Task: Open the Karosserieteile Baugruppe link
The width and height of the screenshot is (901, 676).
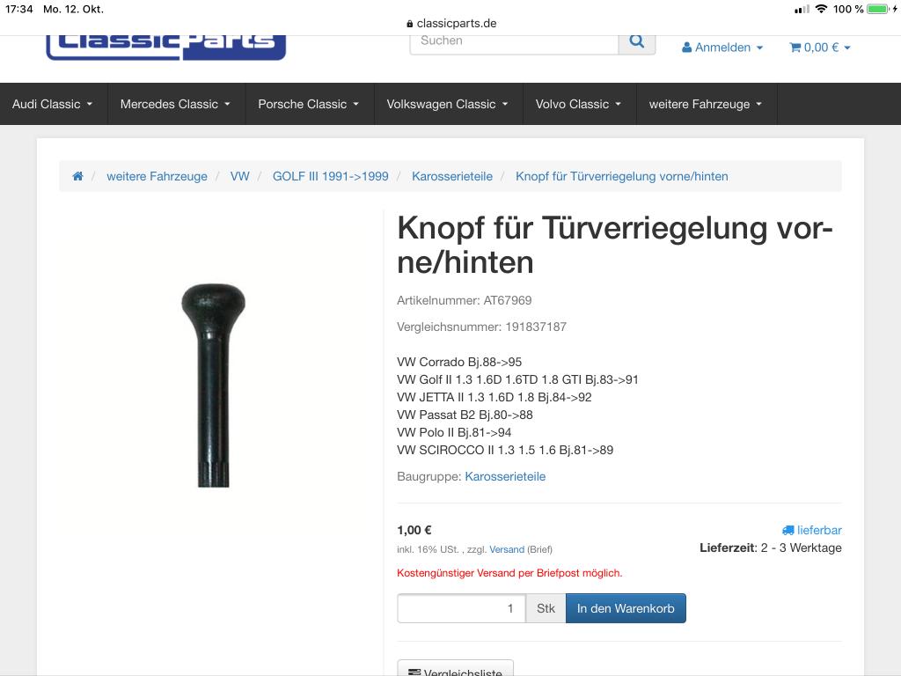Action: [x=505, y=476]
